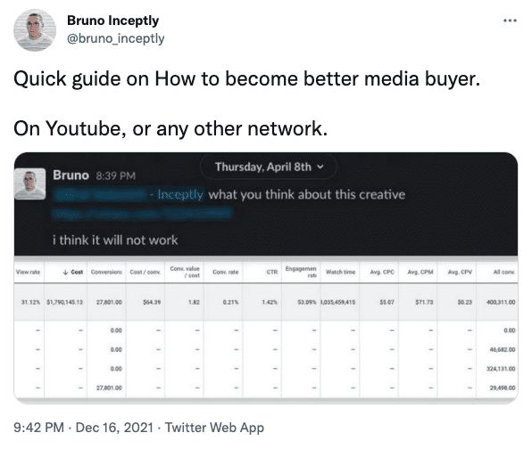Click the Conversions column header

click(106, 273)
